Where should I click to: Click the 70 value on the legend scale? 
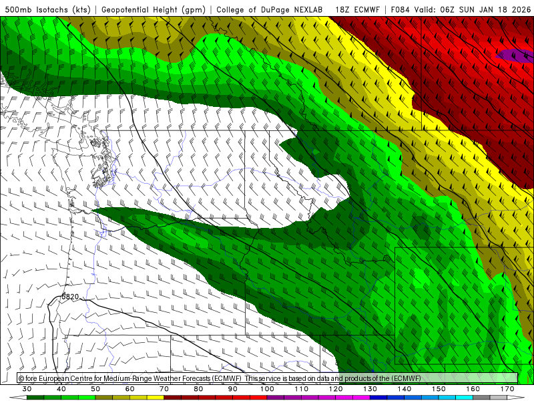pos(164,389)
